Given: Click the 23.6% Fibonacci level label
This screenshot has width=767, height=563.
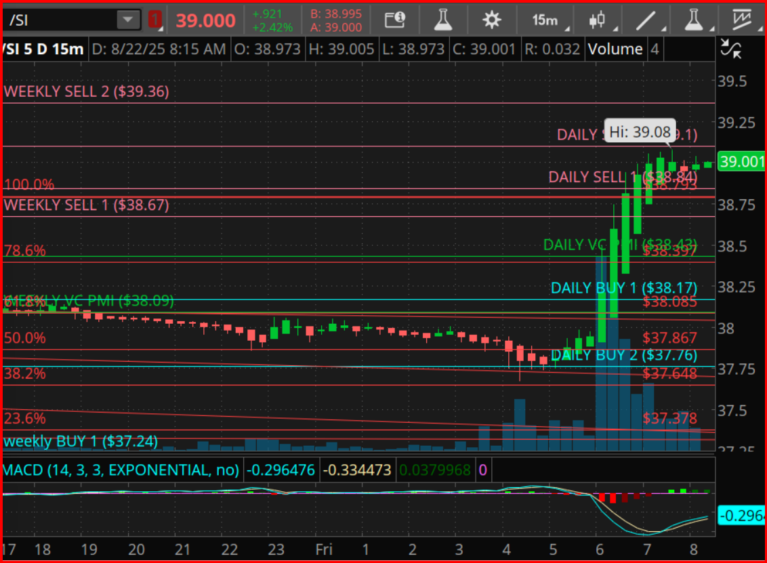Looking at the screenshot, I should 24,418.
